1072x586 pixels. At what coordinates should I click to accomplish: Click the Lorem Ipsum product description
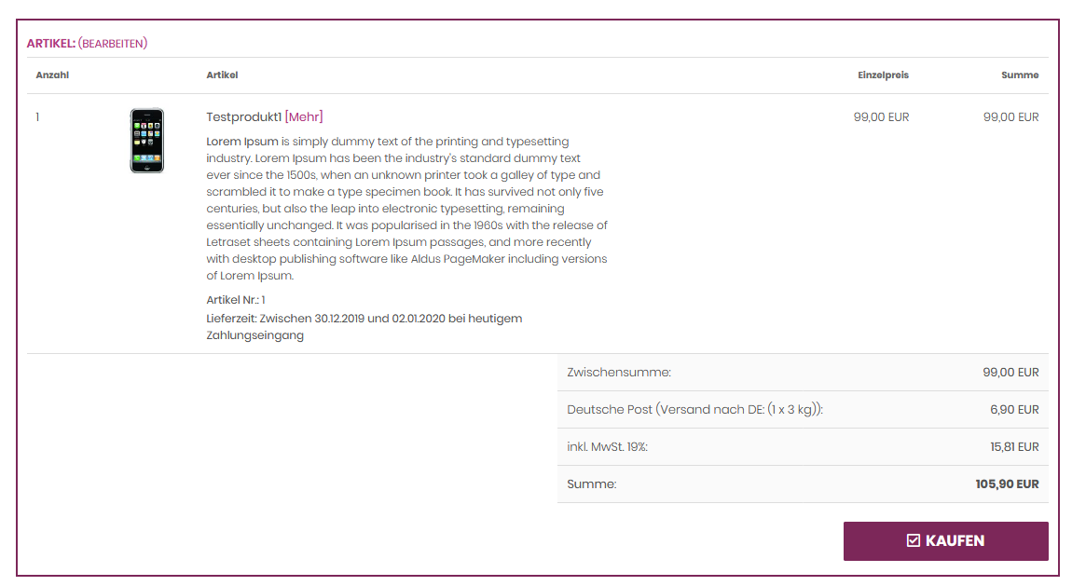click(406, 209)
